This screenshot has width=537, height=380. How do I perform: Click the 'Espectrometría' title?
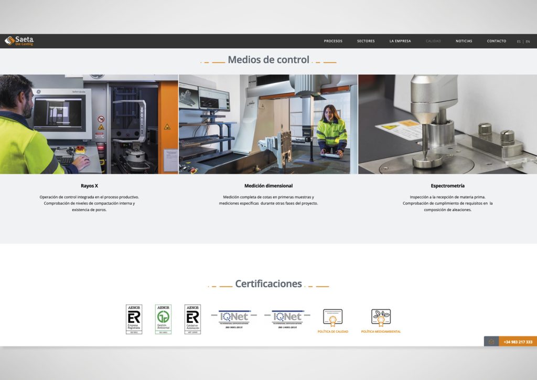[448, 186]
